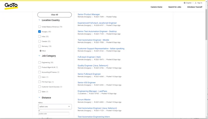Viewport: 208px width, 119px height.
Task: Collapse the Distance section
Action: tap(39, 98)
